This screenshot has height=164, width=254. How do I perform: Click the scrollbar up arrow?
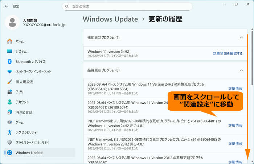(x=252, y=29)
